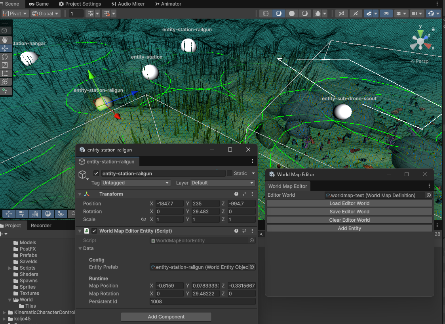Deactivate the entity-station-railgun GameObject checkbox
445x324 pixels.
click(x=96, y=173)
